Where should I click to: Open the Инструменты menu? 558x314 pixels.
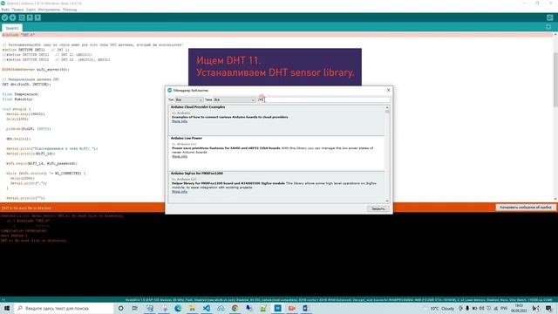point(49,10)
